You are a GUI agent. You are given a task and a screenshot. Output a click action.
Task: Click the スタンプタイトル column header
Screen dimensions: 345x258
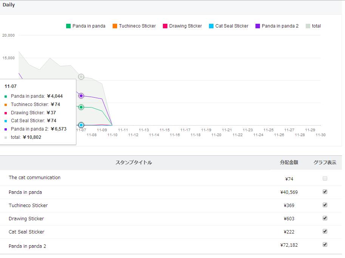pos(134,163)
